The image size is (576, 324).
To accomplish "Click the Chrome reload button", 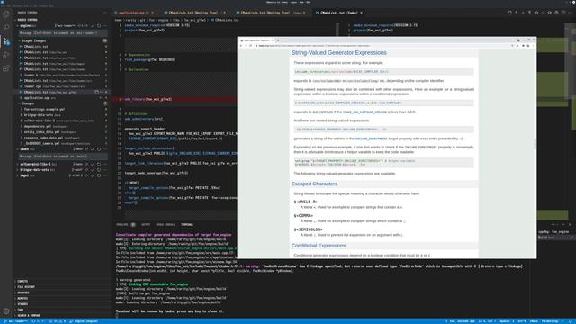I will click(251, 46).
